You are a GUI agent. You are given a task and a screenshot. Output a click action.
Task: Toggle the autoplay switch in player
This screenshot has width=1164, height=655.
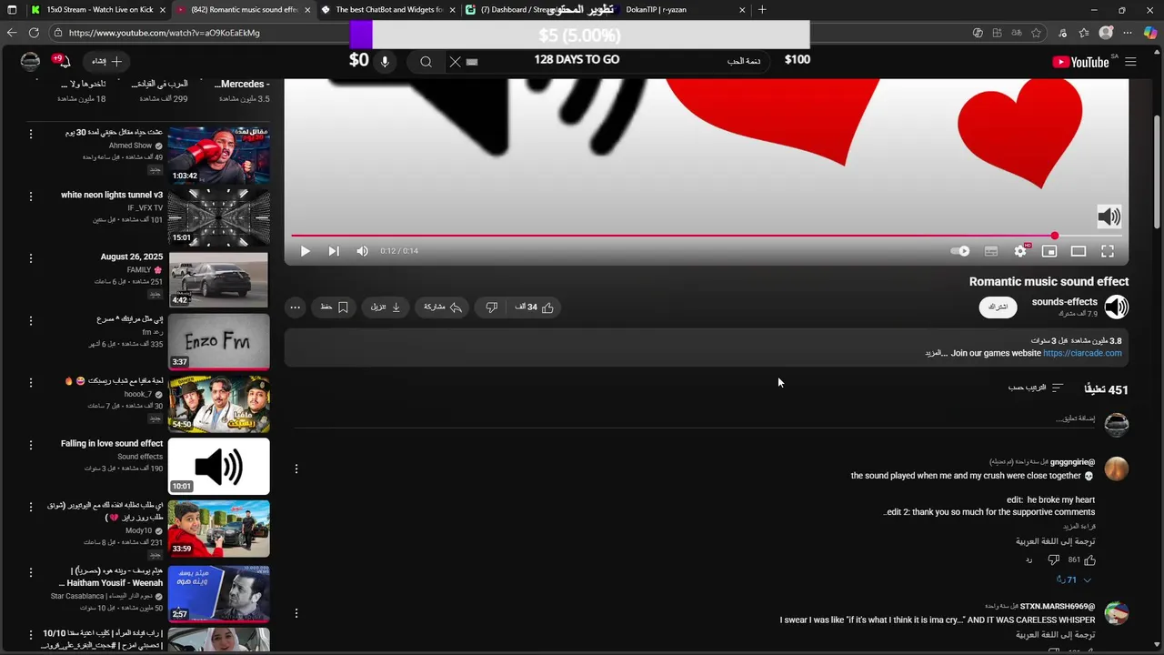960,251
